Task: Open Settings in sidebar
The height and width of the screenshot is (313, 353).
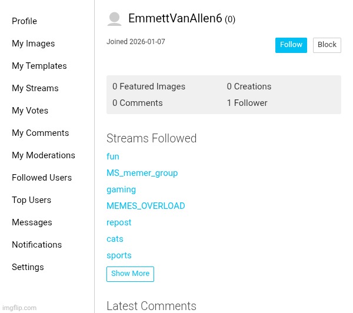Action: point(28,267)
